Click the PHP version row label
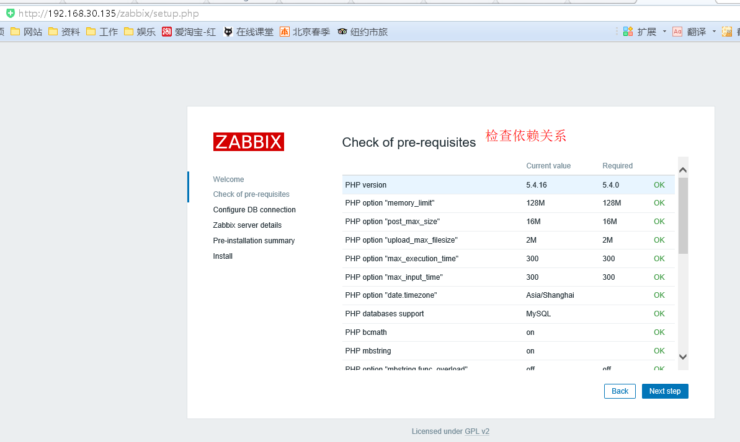This screenshot has height=442, width=740. coord(366,185)
